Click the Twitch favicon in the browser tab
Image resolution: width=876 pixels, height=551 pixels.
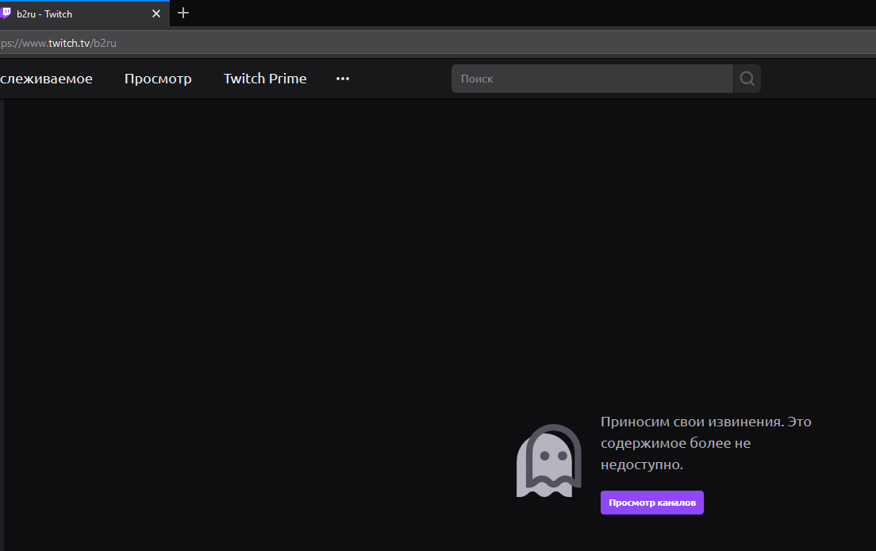(x=5, y=13)
